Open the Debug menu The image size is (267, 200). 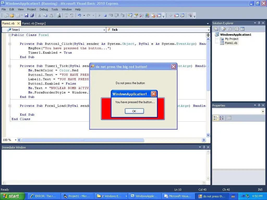point(44,9)
